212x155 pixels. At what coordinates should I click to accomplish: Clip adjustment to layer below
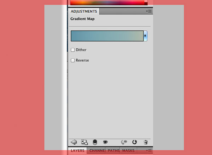[x=95, y=142]
